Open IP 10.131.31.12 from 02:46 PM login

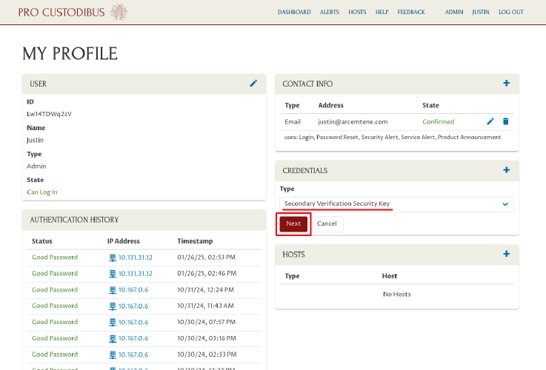[x=136, y=274]
